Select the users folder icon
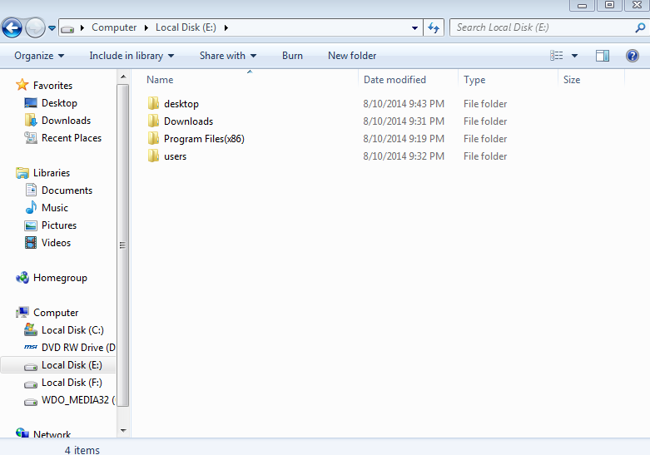The width and height of the screenshot is (650, 455). (153, 156)
